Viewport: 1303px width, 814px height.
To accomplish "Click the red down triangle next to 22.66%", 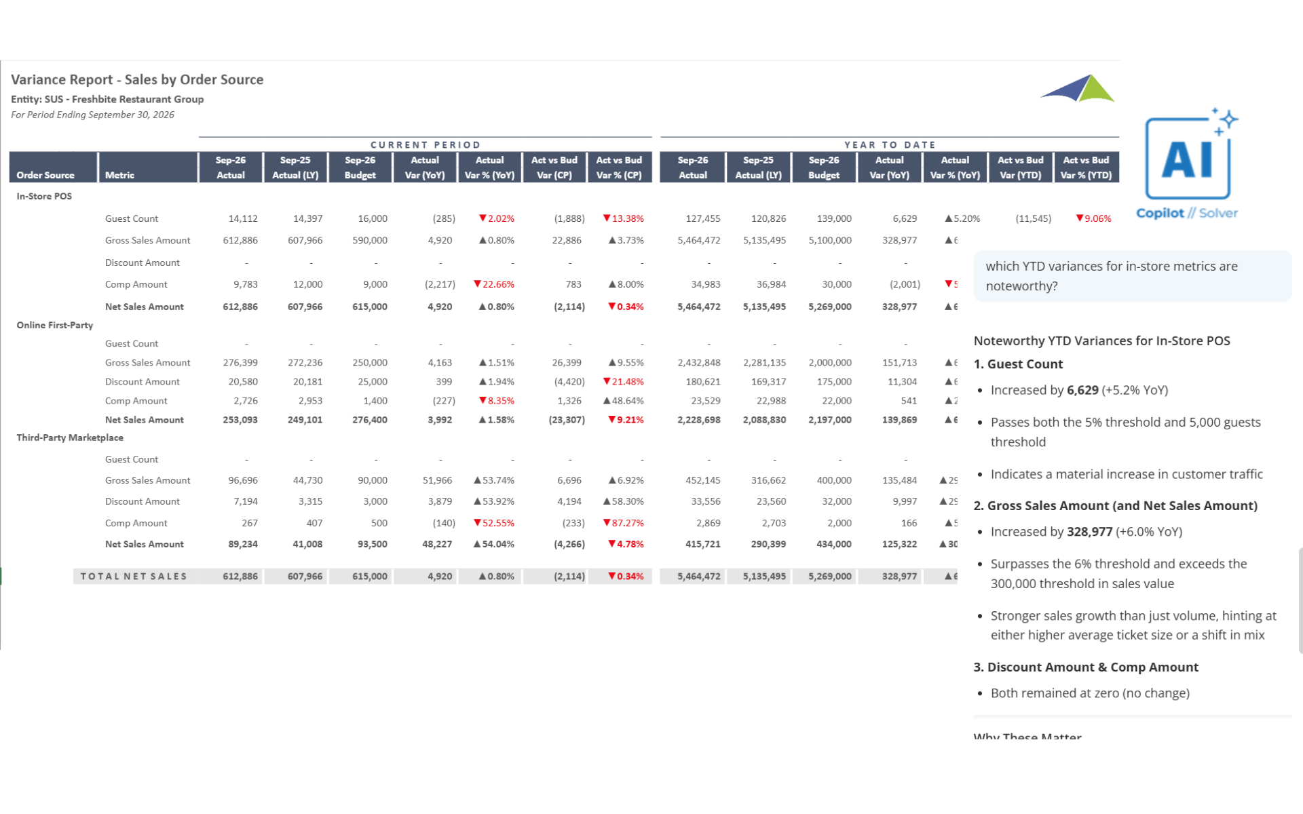I will [477, 284].
